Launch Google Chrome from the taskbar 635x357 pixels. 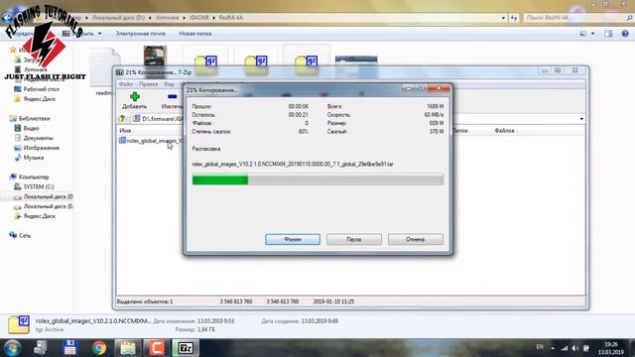coord(99,348)
